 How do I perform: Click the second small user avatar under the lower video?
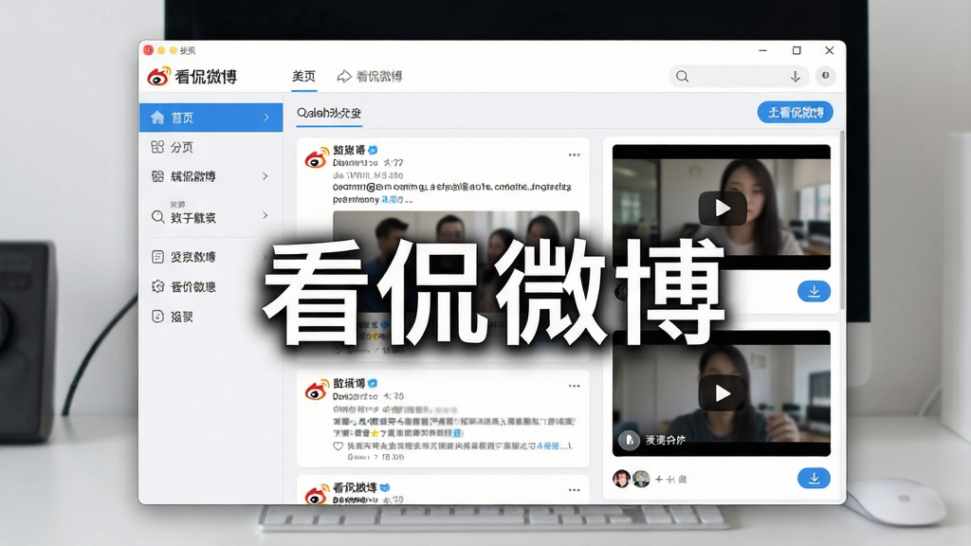641,479
